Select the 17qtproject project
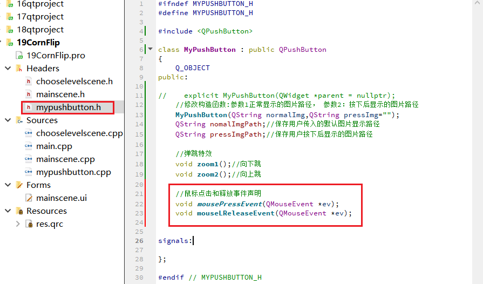 pos(40,17)
